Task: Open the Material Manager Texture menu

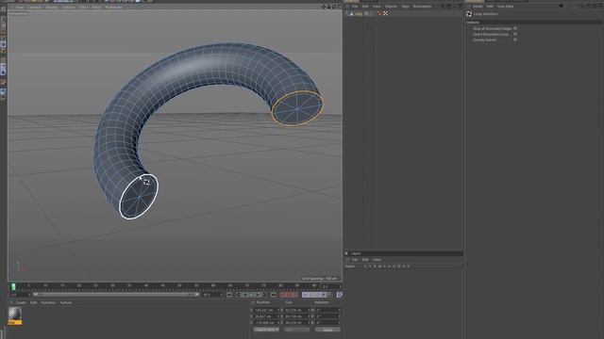Action: point(66,303)
